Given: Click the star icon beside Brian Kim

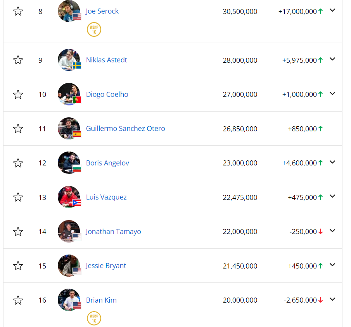Looking at the screenshot, I should click(x=18, y=300).
